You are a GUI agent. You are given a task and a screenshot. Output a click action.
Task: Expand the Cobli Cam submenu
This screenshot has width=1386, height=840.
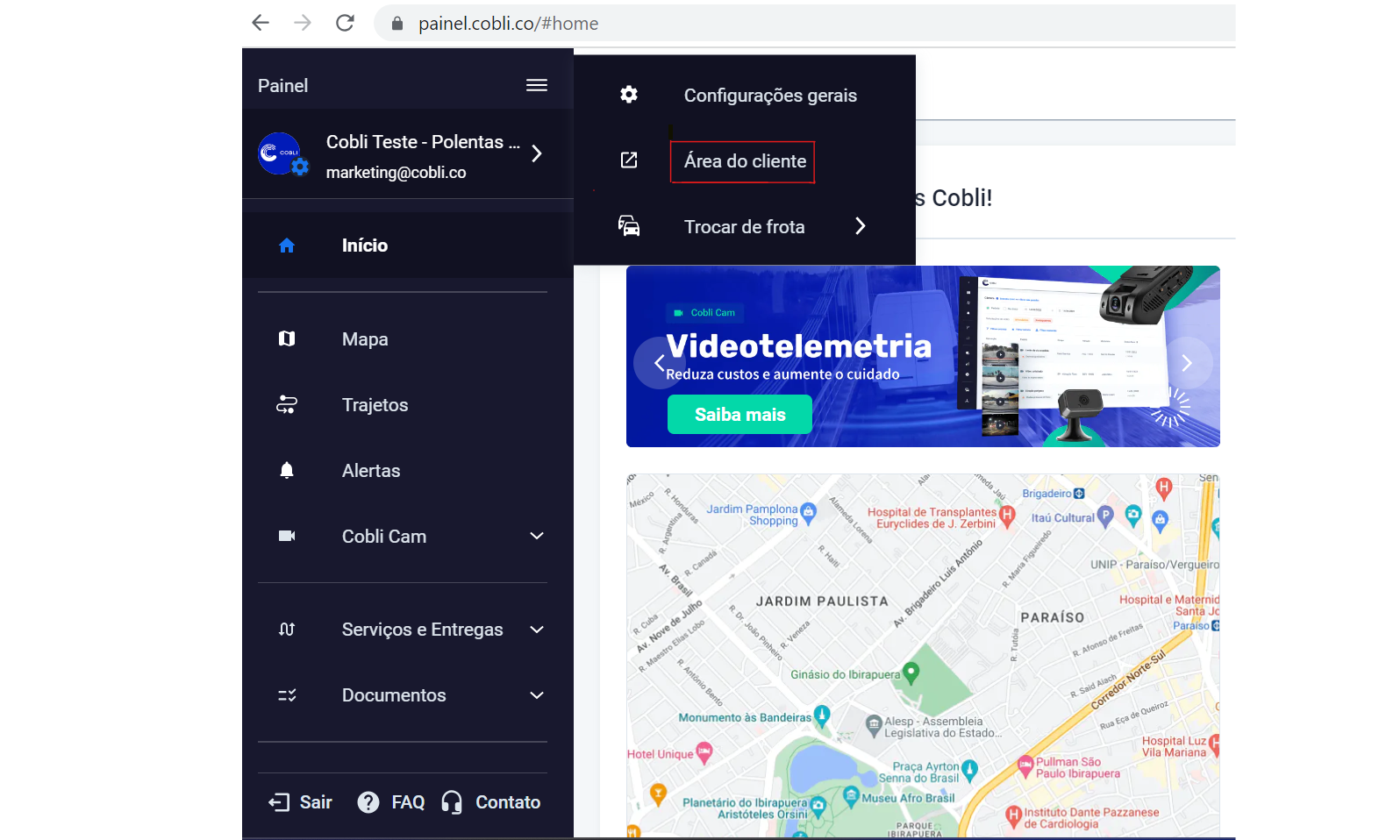(537, 536)
